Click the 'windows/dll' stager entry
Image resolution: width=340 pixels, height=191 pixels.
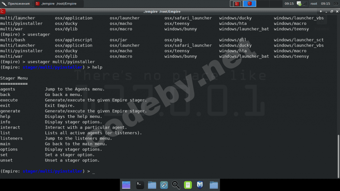(x=233, y=40)
